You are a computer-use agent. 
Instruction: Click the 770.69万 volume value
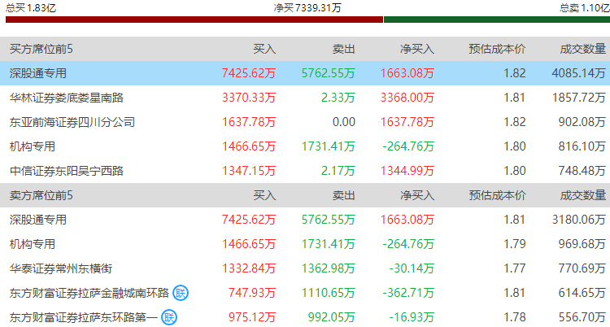[582, 268]
